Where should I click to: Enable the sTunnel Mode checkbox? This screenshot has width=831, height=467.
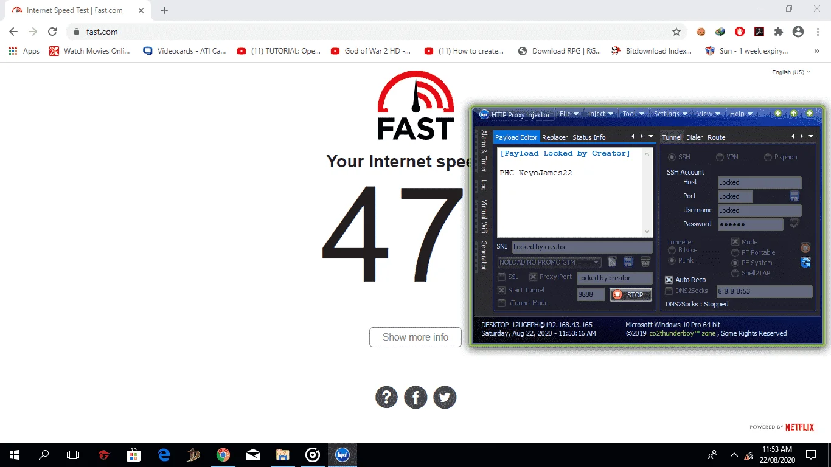(502, 303)
